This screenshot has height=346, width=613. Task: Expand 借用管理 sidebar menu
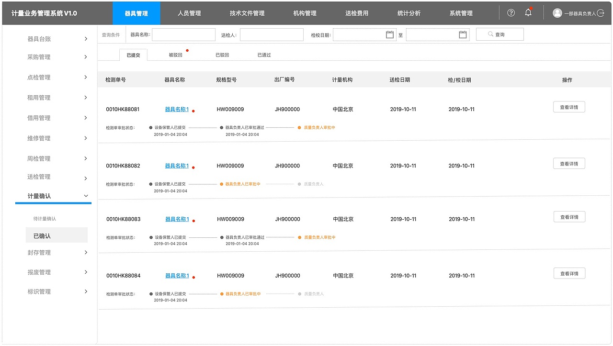coord(86,118)
